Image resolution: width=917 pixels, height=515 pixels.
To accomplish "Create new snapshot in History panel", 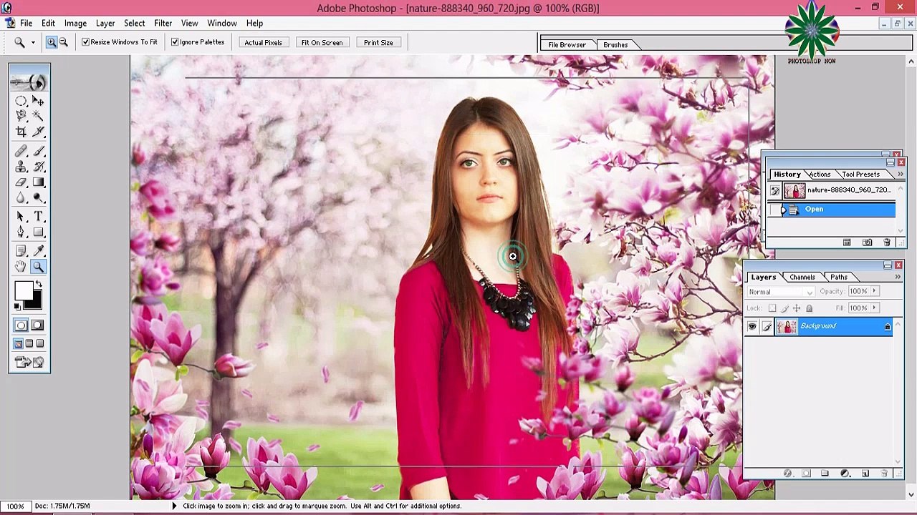I will pos(867,242).
